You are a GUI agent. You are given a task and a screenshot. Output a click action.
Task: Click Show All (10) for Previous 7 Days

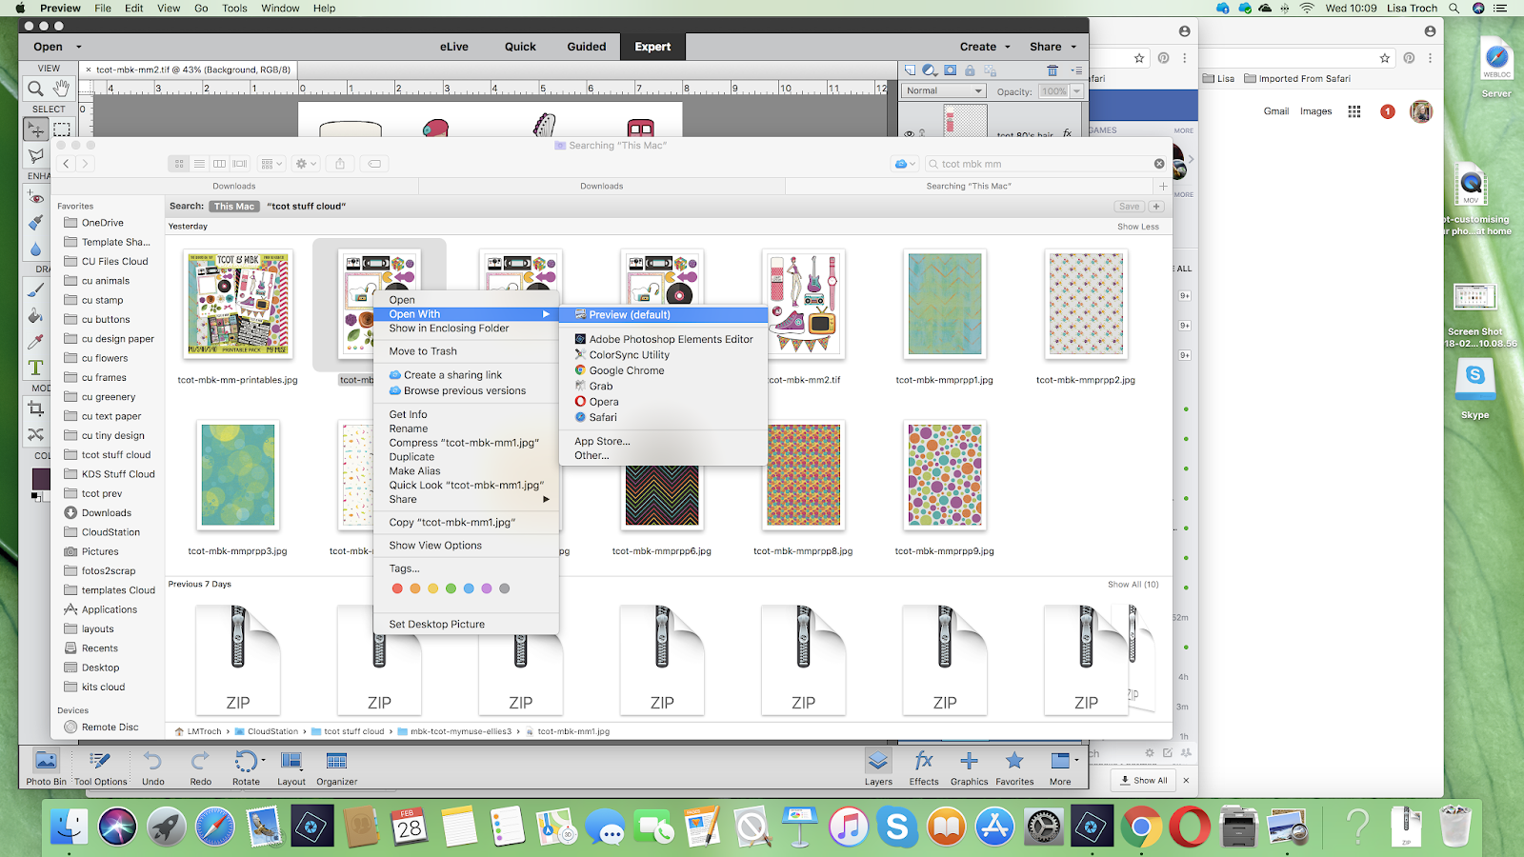pos(1133,585)
